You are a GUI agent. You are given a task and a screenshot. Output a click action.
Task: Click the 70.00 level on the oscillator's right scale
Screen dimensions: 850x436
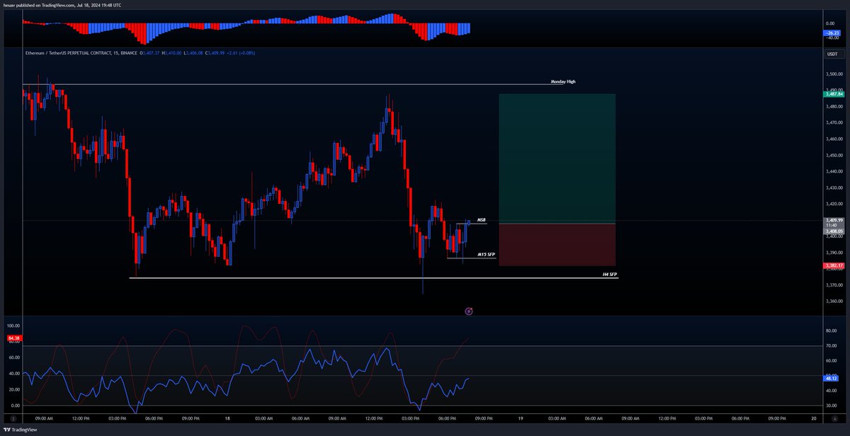click(x=832, y=346)
